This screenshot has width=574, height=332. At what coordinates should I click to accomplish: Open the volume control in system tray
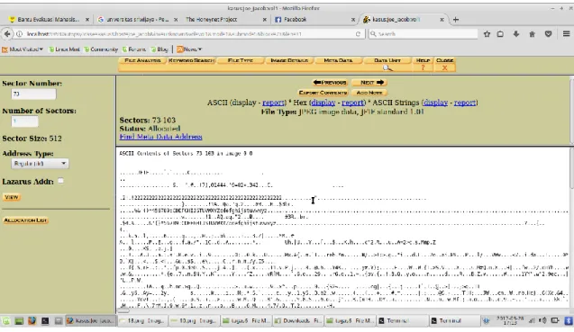coord(542,320)
